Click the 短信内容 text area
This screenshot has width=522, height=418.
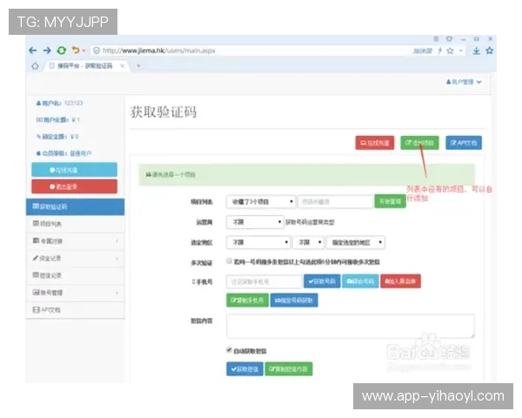coord(351,326)
